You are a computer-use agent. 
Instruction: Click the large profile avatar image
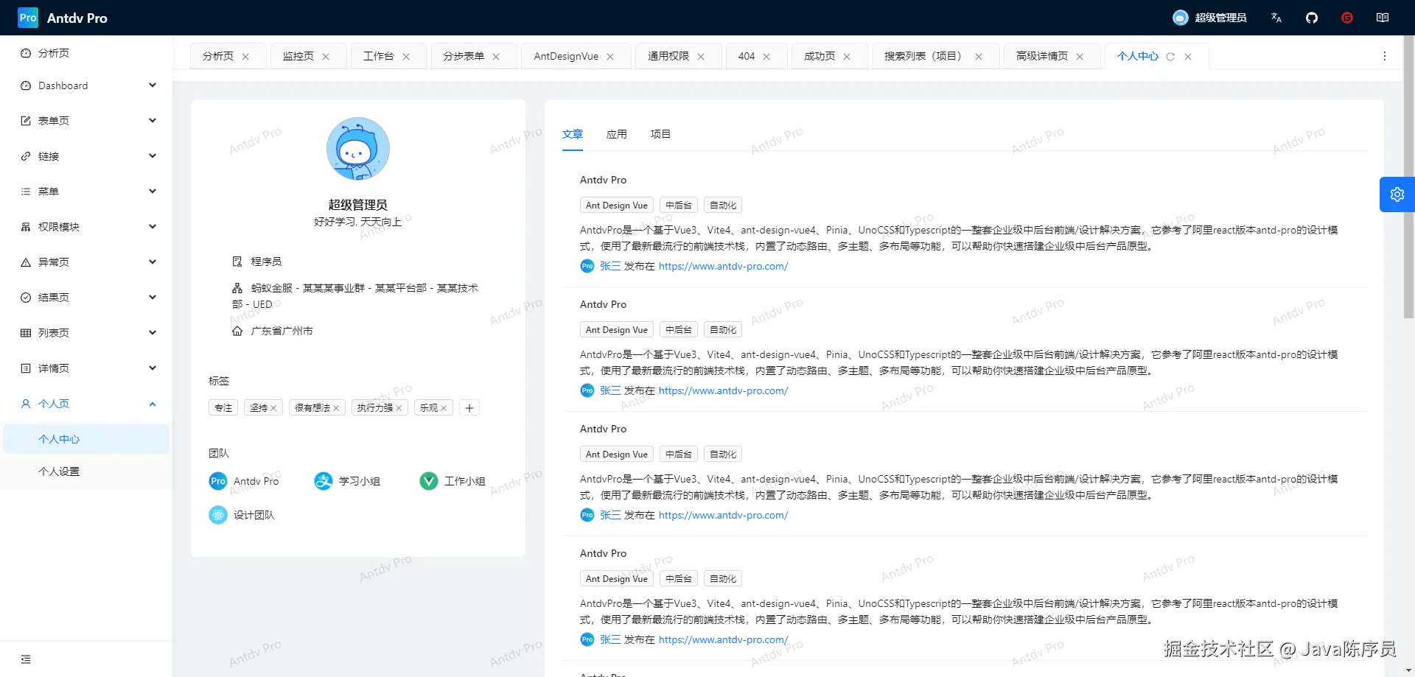coord(358,149)
